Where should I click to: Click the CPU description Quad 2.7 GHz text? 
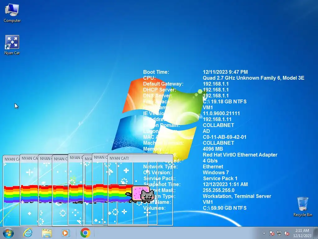(x=253, y=78)
